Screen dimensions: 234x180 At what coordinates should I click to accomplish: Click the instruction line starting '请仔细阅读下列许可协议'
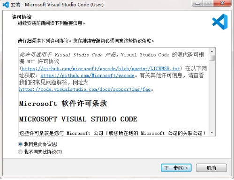86,41
